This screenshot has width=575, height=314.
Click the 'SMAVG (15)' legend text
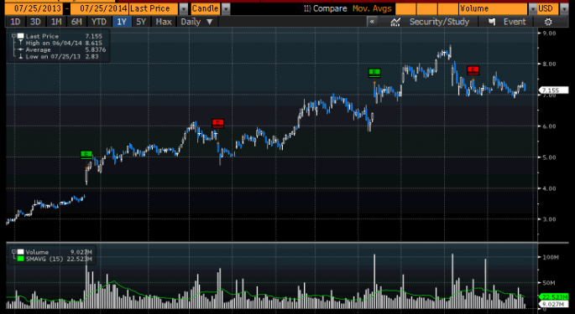coord(44,259)
